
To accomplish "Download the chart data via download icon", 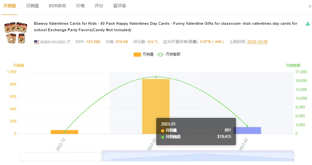I will pyautogui.click(x=308, y=24).
